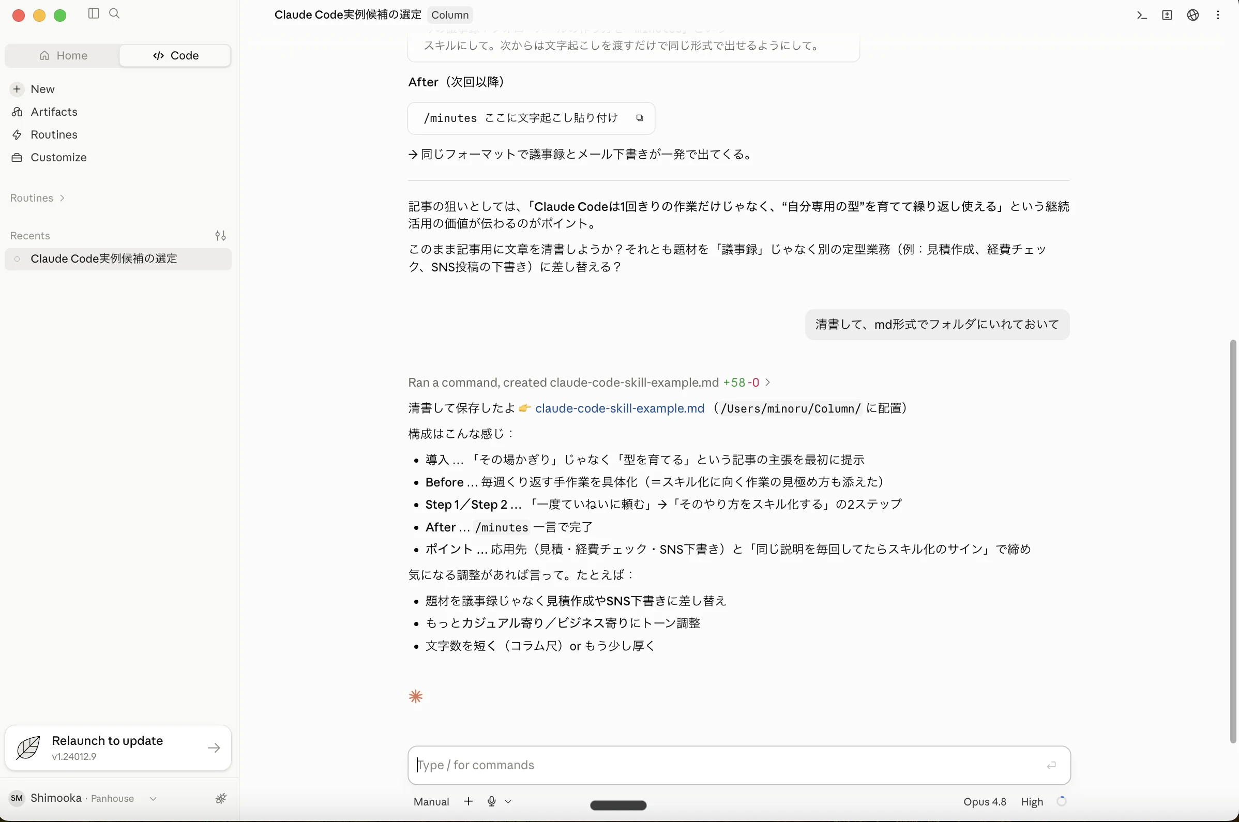Click the diff panel icon in header
1239x822 pixels.
click(x=1167, y=15)
